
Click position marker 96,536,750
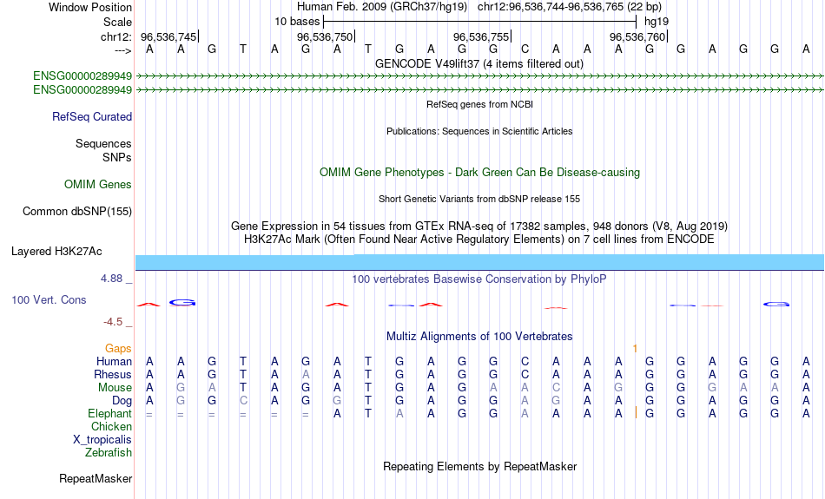325,36
